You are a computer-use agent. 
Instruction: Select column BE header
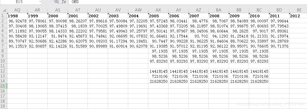(x=298, y=10)
